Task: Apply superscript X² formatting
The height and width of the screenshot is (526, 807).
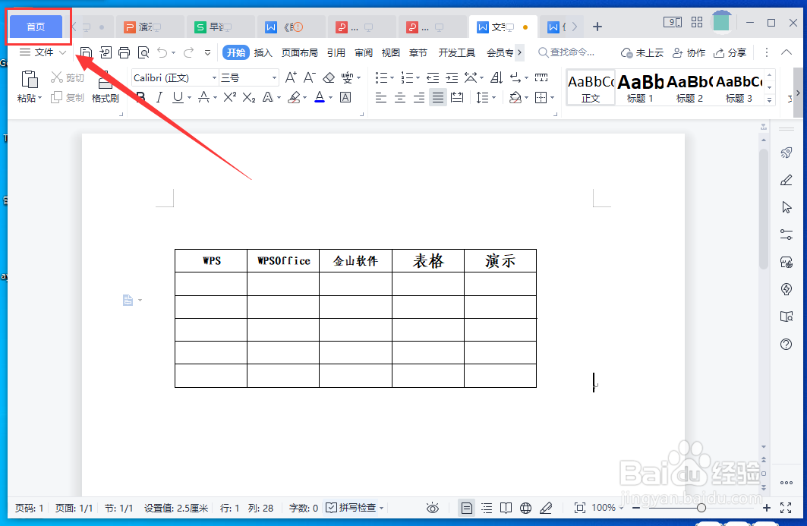Action: click(229, 97)
